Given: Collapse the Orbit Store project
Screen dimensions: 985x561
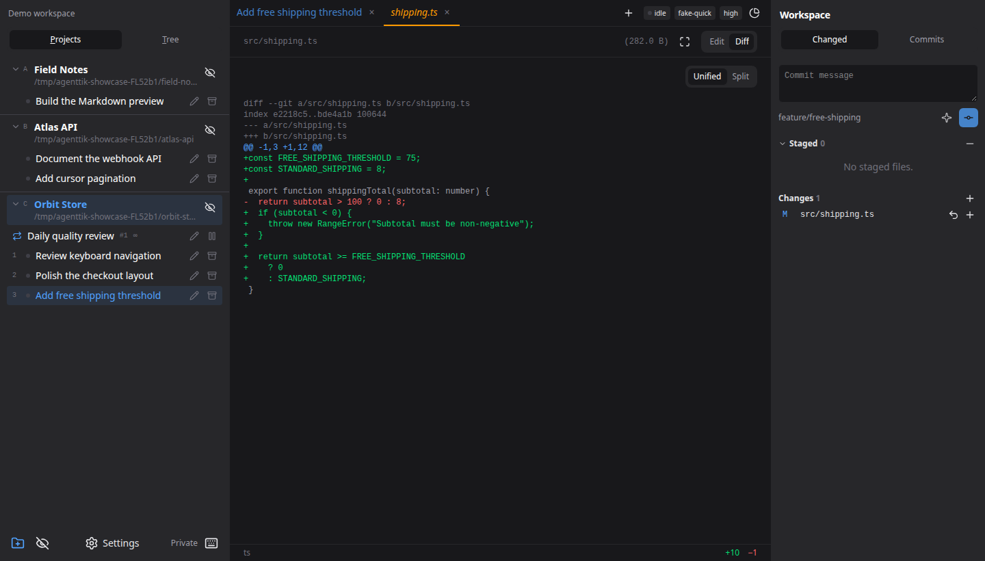Looking at the screenshot, I should coord(16,204).
